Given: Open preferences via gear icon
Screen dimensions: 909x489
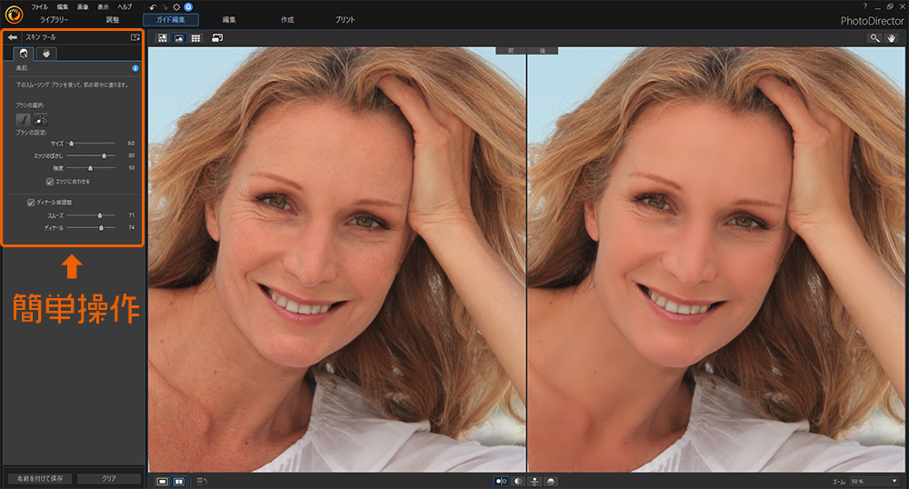Looking at the screenshot, I should coord(176,7).
